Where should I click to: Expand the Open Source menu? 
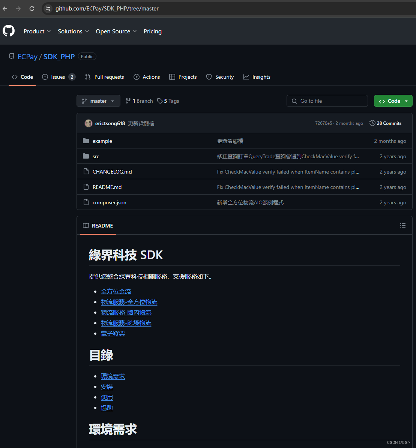pyautogui.click(x=116, y=31)
